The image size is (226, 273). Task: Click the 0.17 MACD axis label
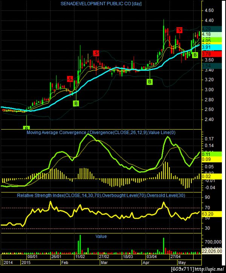(209, 139)
